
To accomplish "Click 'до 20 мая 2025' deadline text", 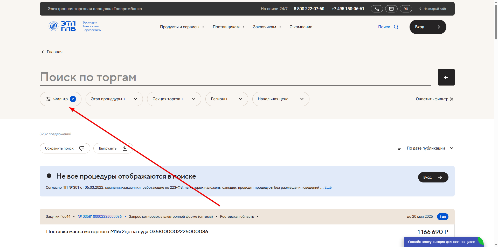I will click(x=420, y=216).
